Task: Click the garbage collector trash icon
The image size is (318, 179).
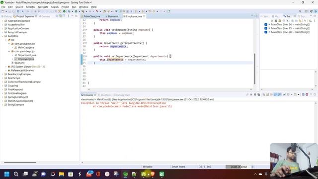Action: (252, 167)
